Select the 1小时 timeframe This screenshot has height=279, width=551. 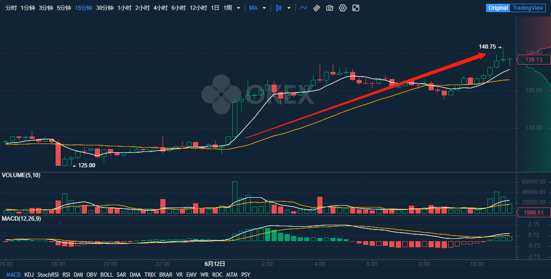124,8
